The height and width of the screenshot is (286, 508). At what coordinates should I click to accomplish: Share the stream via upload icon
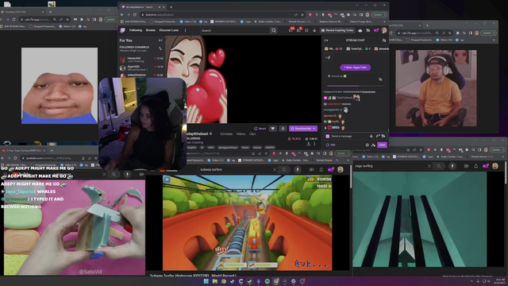point(309,144)
